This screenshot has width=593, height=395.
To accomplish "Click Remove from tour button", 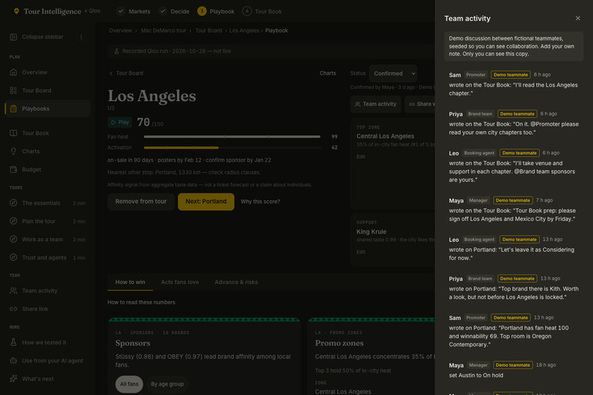I will (141, 202).
